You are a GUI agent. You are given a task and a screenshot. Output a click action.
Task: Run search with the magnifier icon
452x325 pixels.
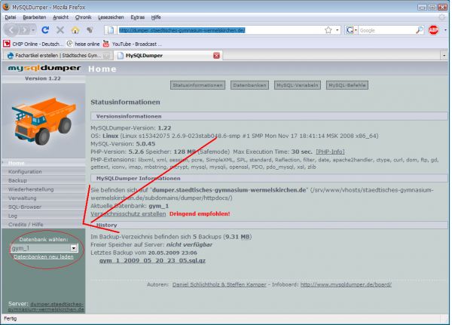pos(420,30)
